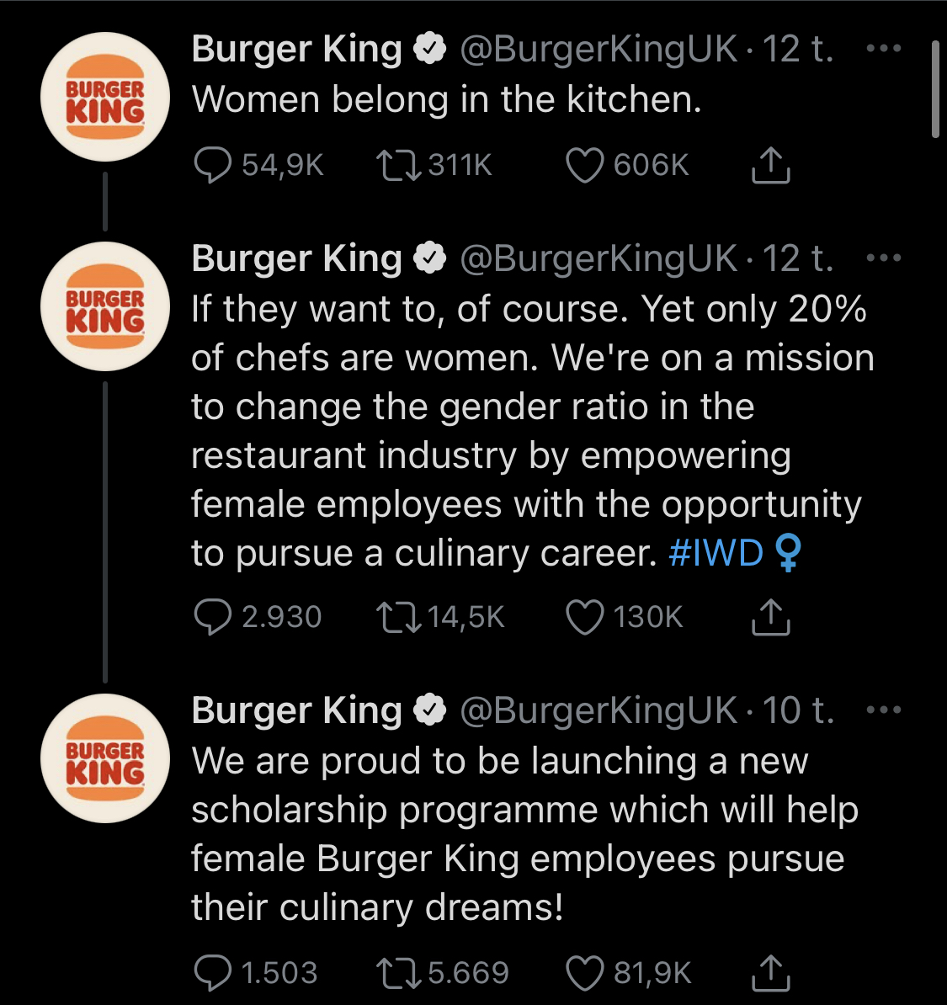Click the @BurgerKingUK handle on the second tweet
The image size is (947, 1005).
pos(599,258)
